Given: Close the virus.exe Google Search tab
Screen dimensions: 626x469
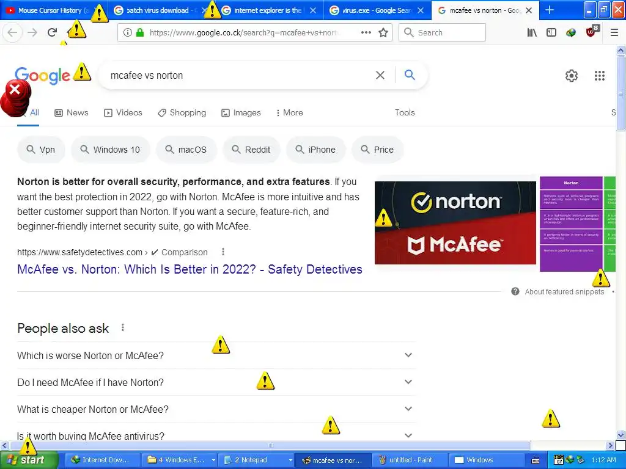Looking at the screenshot, I should coord(421,10).
